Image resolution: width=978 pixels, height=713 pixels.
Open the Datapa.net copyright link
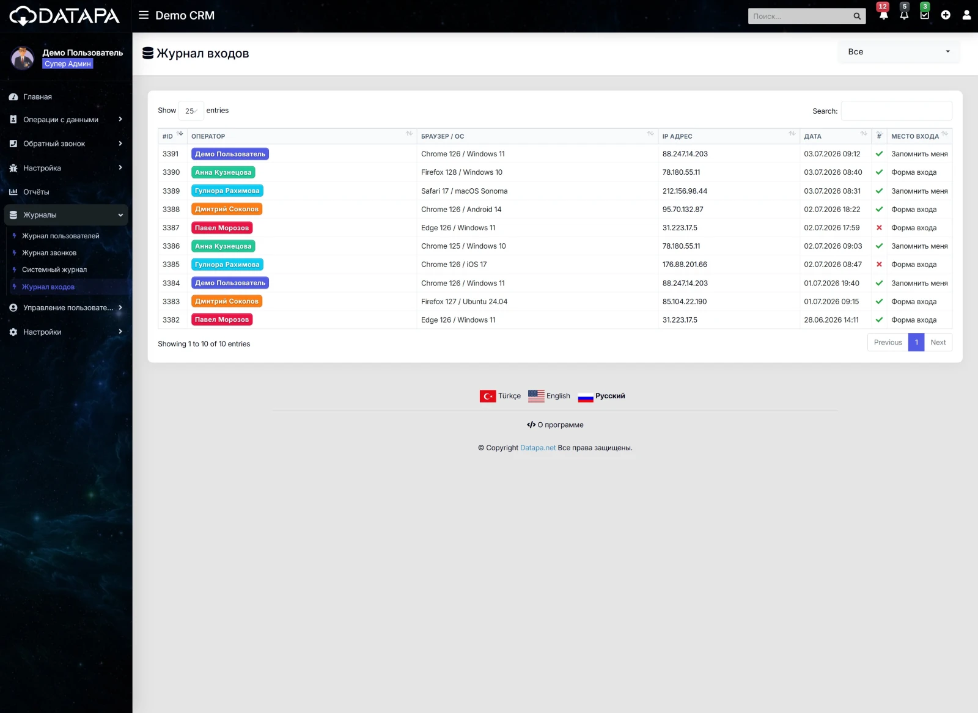[x=538, y=448]
